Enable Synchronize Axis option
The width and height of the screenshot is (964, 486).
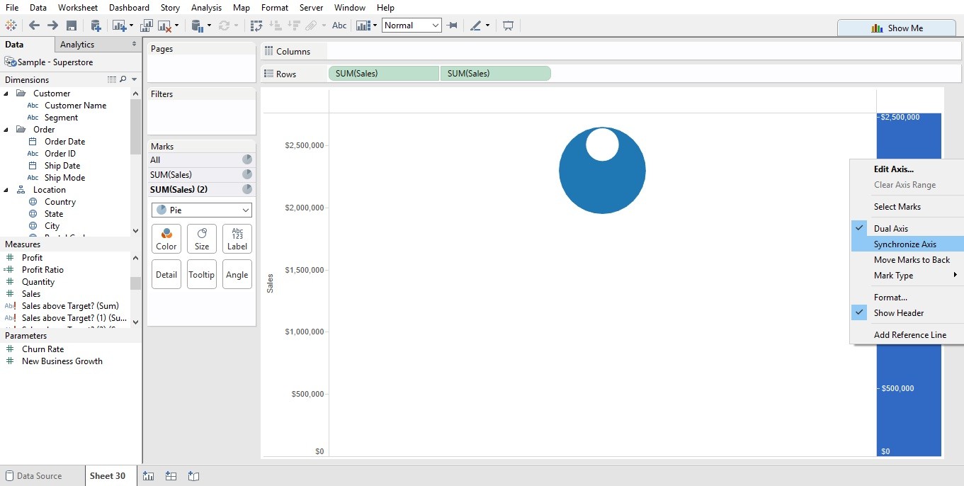907,244
